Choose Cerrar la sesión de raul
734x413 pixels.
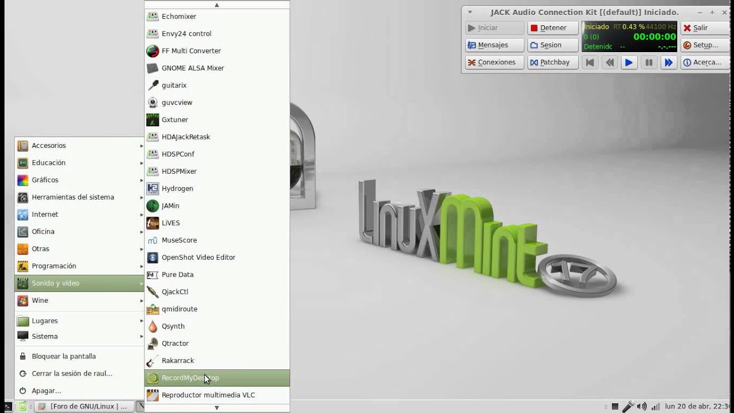pos(79,373)
